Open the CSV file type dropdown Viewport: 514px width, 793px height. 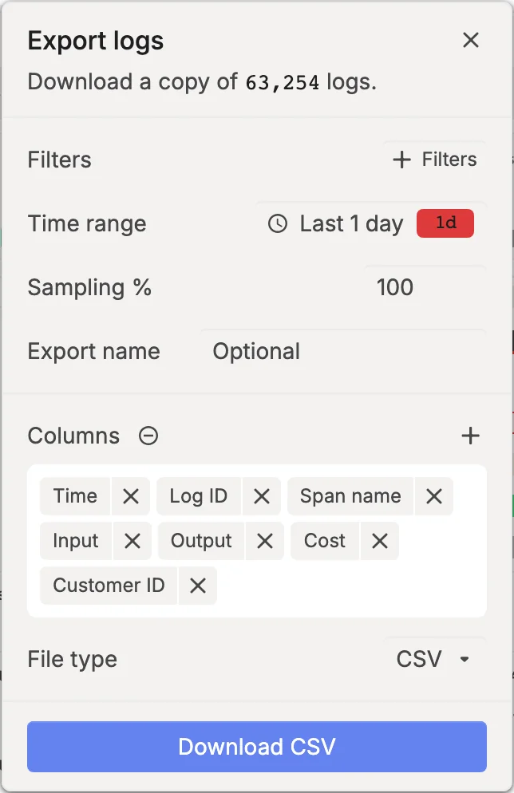(x=434, y=659)
